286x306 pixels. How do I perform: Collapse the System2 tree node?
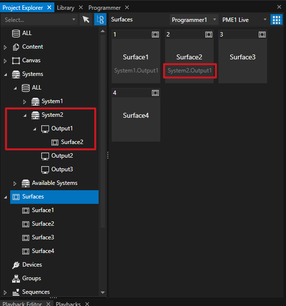tap(25, 115)
